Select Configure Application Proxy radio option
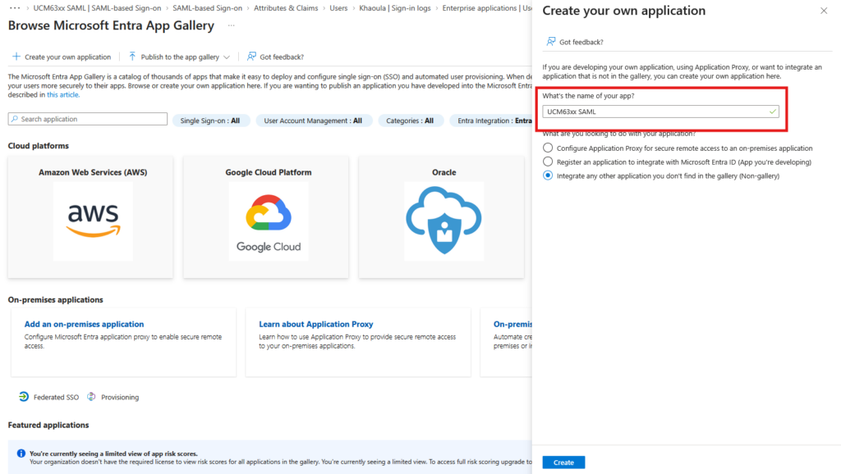 click(x=548, y=148)
